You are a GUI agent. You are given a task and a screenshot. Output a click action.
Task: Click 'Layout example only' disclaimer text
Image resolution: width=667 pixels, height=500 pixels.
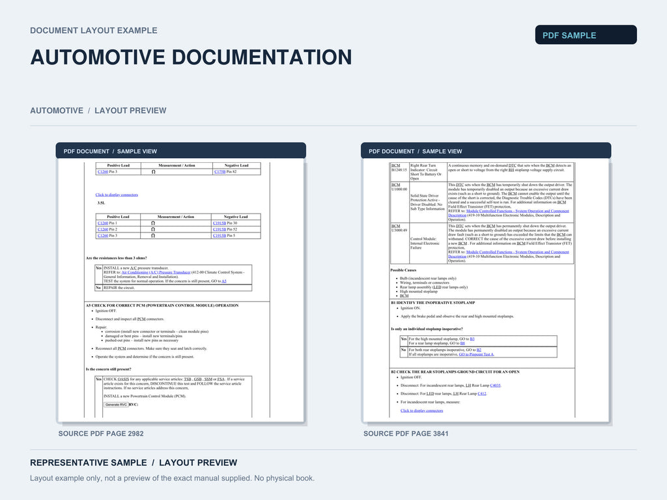172,479
